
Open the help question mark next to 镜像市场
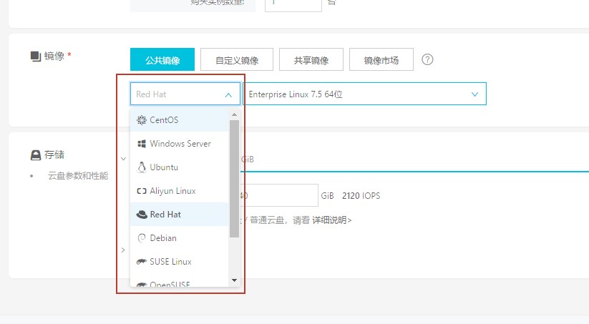click(428, 60)
